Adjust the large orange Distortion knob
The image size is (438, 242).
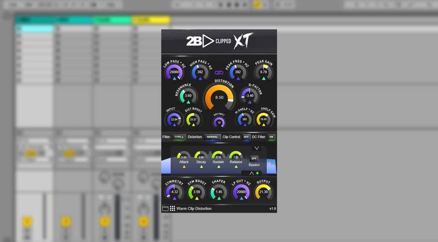click(219, 97)
